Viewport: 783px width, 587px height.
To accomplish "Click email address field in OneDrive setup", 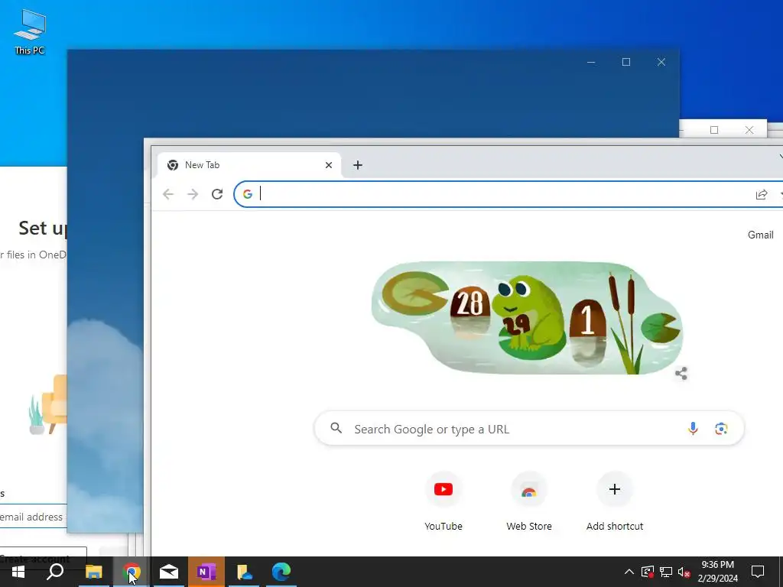I will click(x=33, y=517).
